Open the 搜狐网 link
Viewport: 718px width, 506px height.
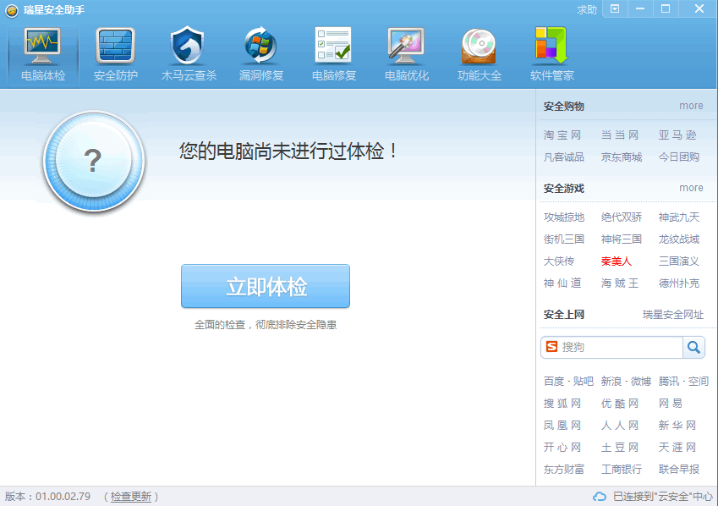click(562, 404)
